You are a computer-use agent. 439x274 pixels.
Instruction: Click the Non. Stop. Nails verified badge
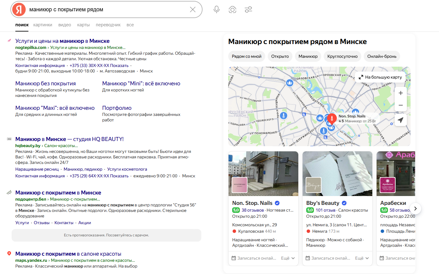277,203
